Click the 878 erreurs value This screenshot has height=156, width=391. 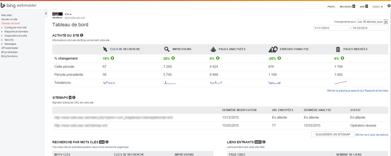(x=271, y=67)
